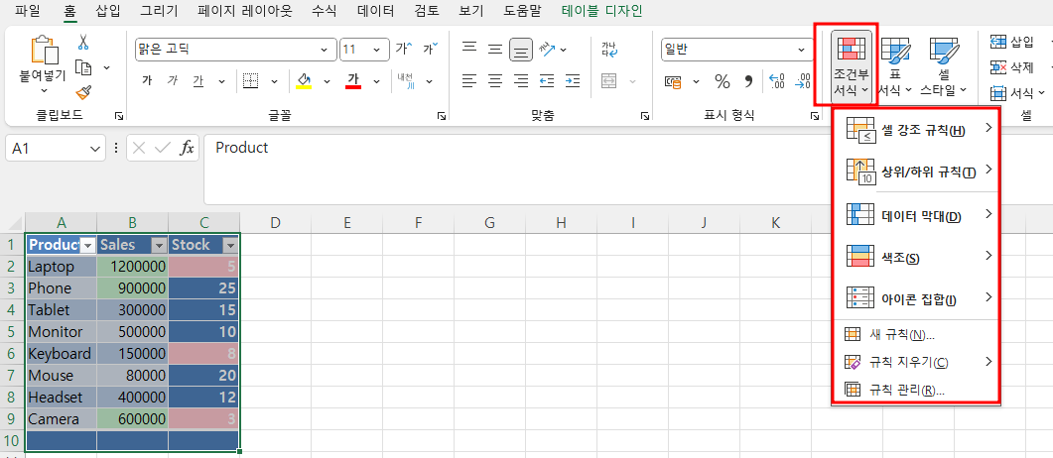Image resolution: width=1053 pixels, height=458 pixels.
Task: Select the Format Painter brush icon
Action: click(x=83, y=92)
